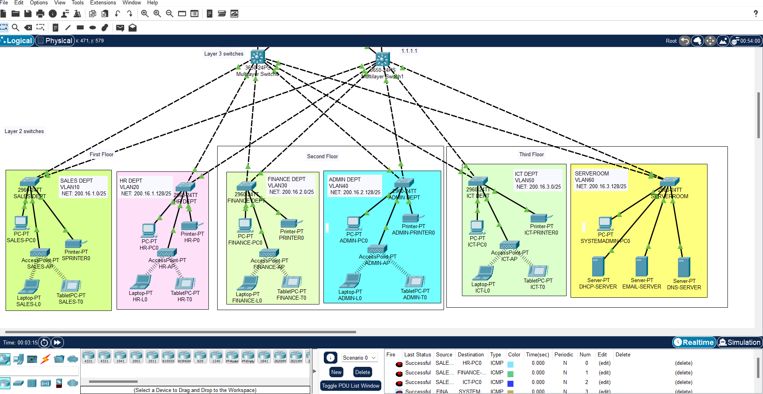Open the Network Information icon
The width and height of the screenshot is (763, 394).
point(53,14)
